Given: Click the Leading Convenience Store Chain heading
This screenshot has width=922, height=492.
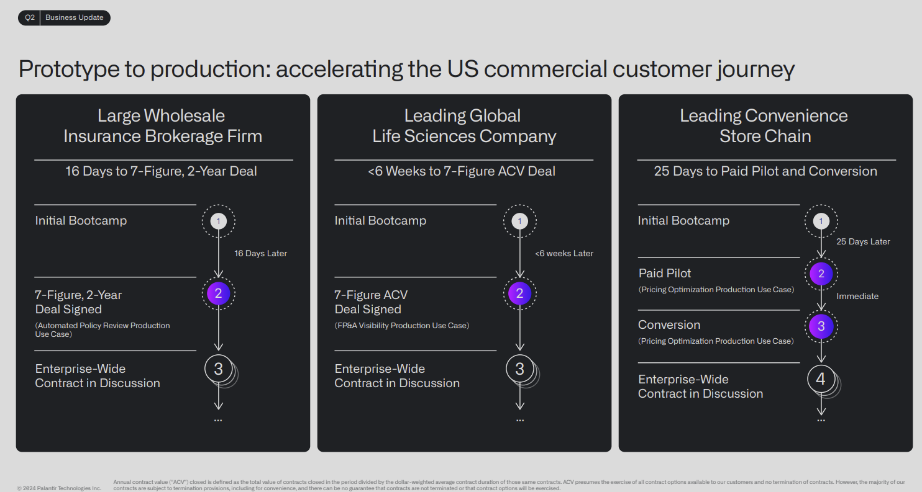Looking at the screenshot, I should [765, 126].
